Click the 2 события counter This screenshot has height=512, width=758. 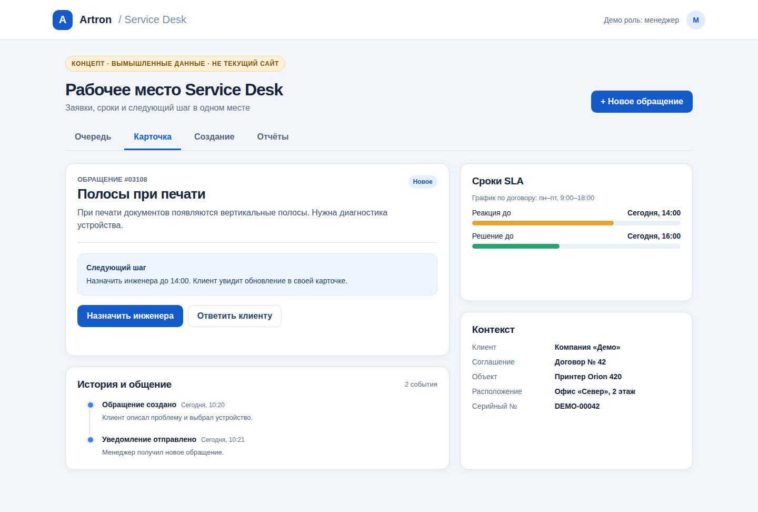421,385
